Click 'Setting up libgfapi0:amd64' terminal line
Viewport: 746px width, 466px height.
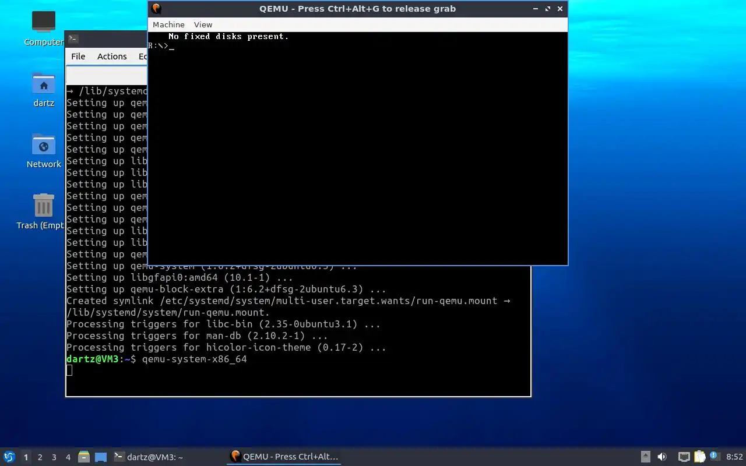pos(180,278)
